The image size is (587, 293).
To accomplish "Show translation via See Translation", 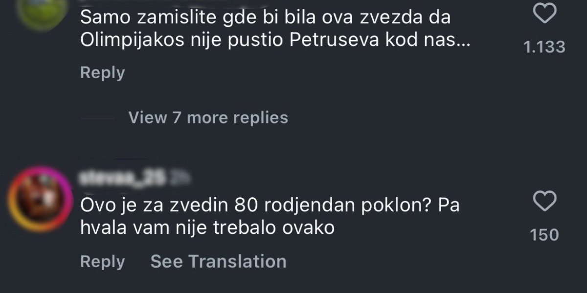I will 218,261.
